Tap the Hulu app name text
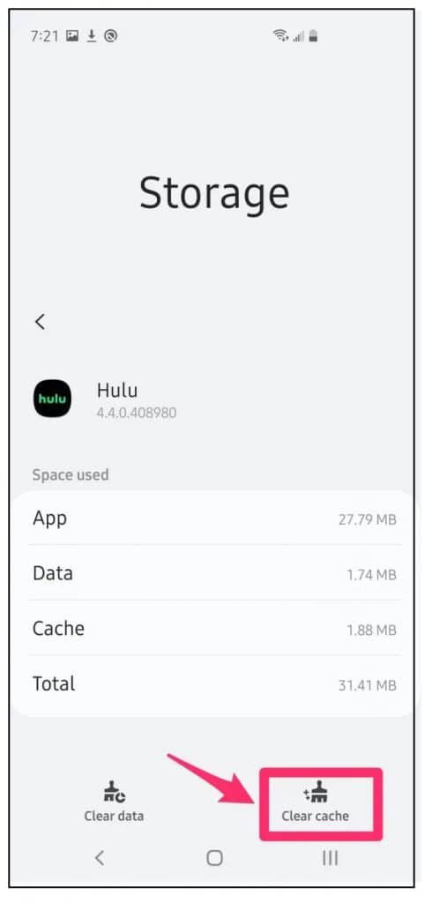Screen dimensions: 432x903 point(117,391)
